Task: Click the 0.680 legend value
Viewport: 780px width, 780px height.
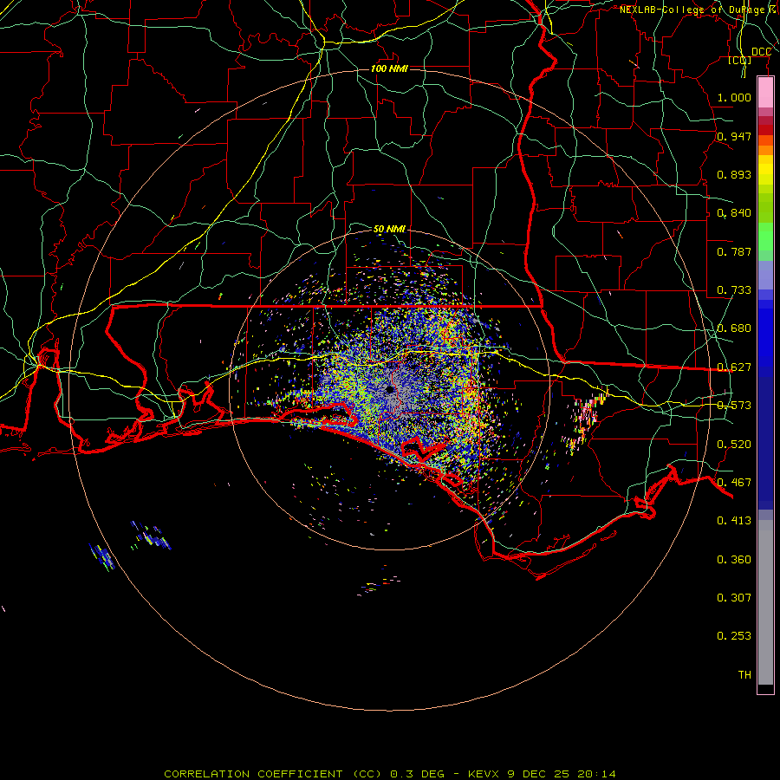Action: pyautogui.click(x=734, y=328)
